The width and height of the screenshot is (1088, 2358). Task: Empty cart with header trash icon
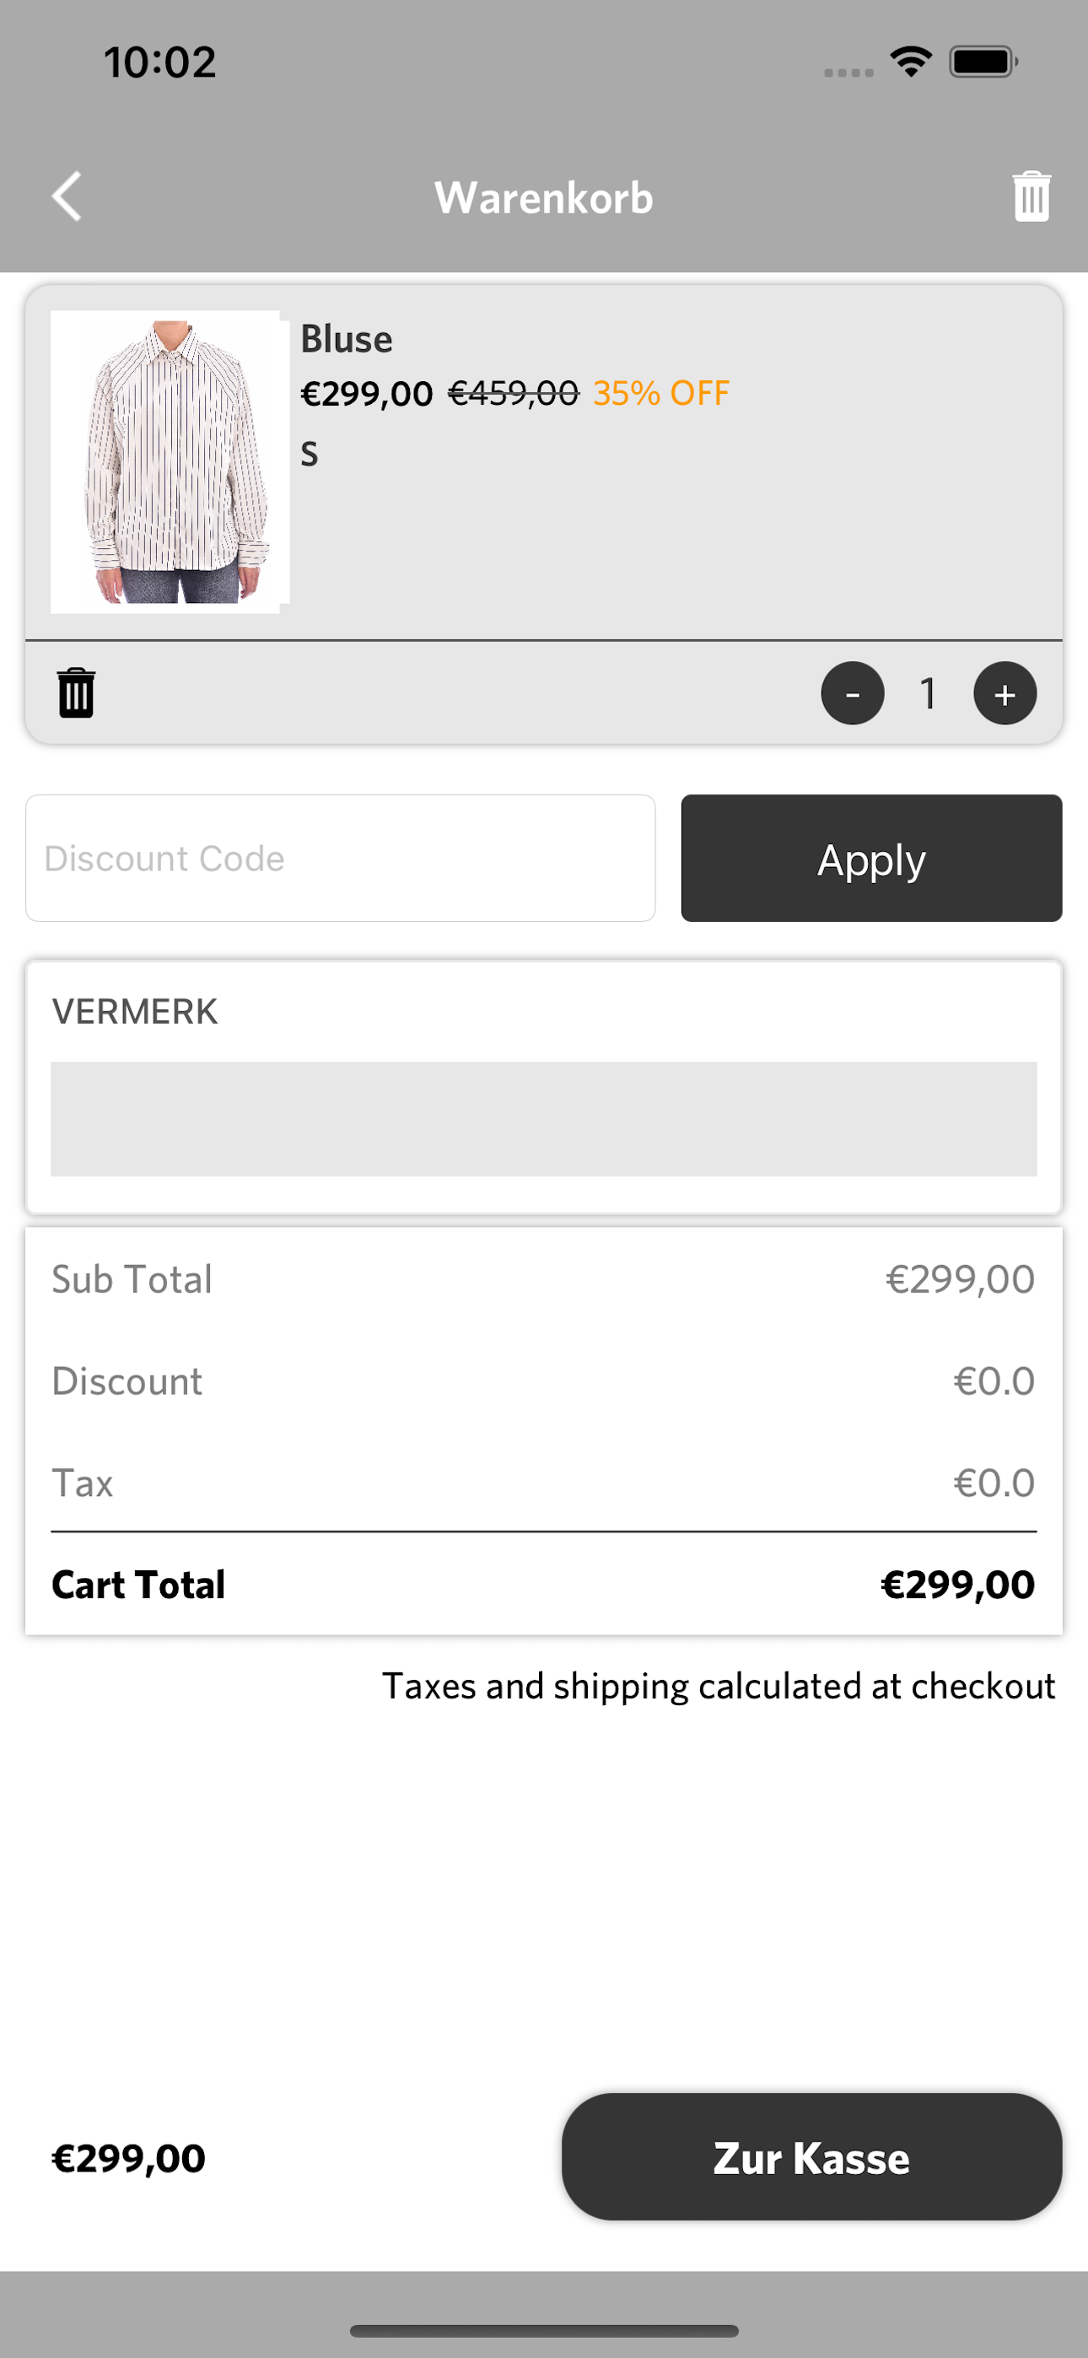click(1031, 196)
